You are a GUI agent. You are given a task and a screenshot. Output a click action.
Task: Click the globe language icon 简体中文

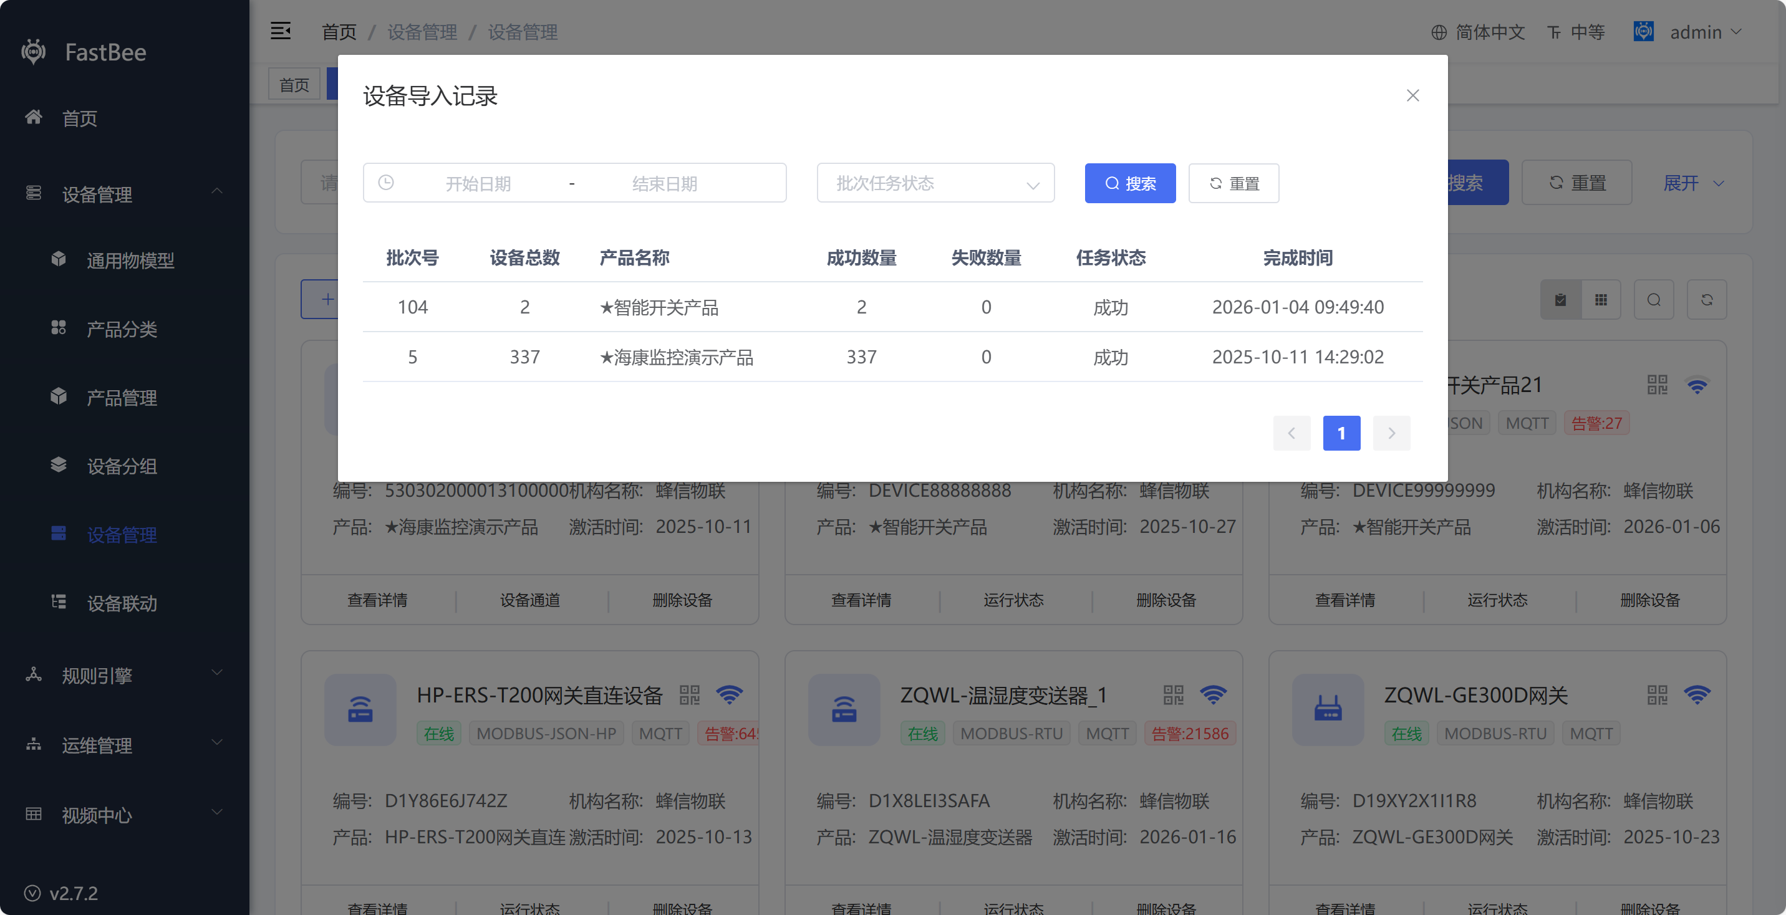[x=1439, y=32]
